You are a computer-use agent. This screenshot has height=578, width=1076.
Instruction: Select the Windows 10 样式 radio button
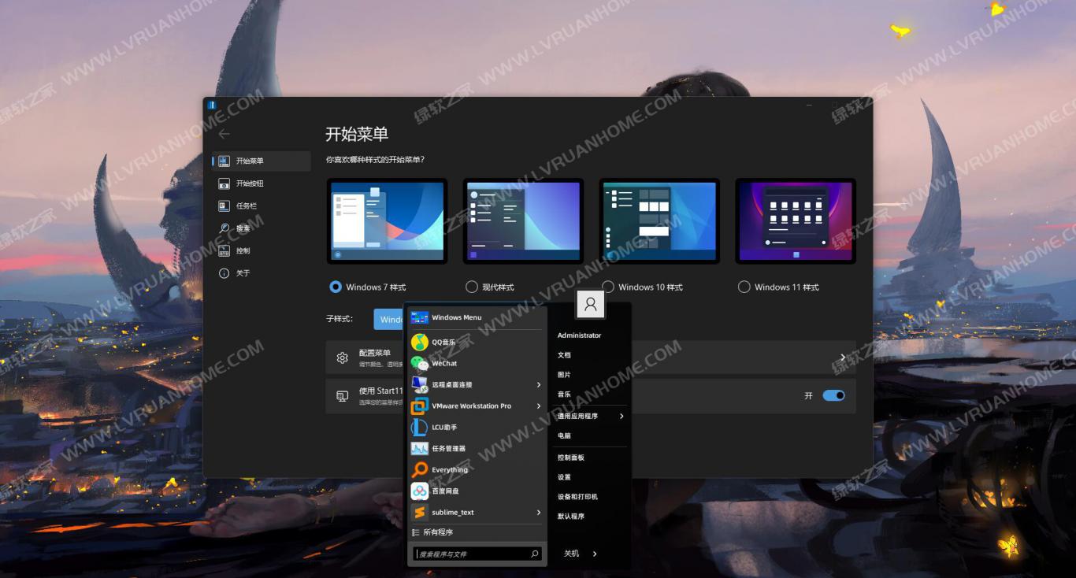pyautogui.click(x=608, y=287)
